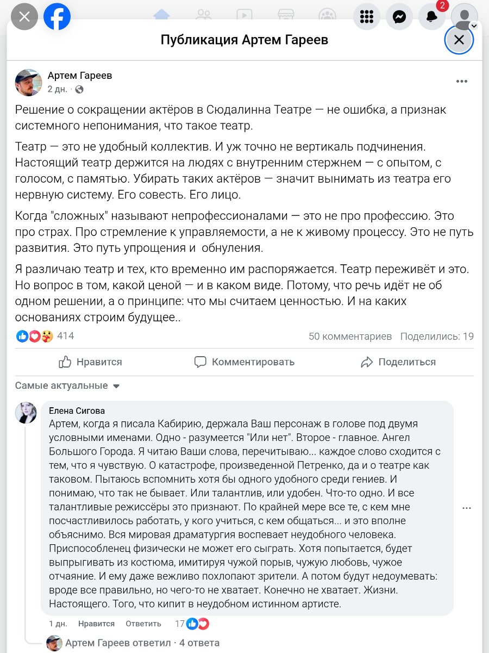This screenshot has width=489, height=653.
Task: Expand the Самые актуальные sort dropdown
Action: (x=67, y=386)
